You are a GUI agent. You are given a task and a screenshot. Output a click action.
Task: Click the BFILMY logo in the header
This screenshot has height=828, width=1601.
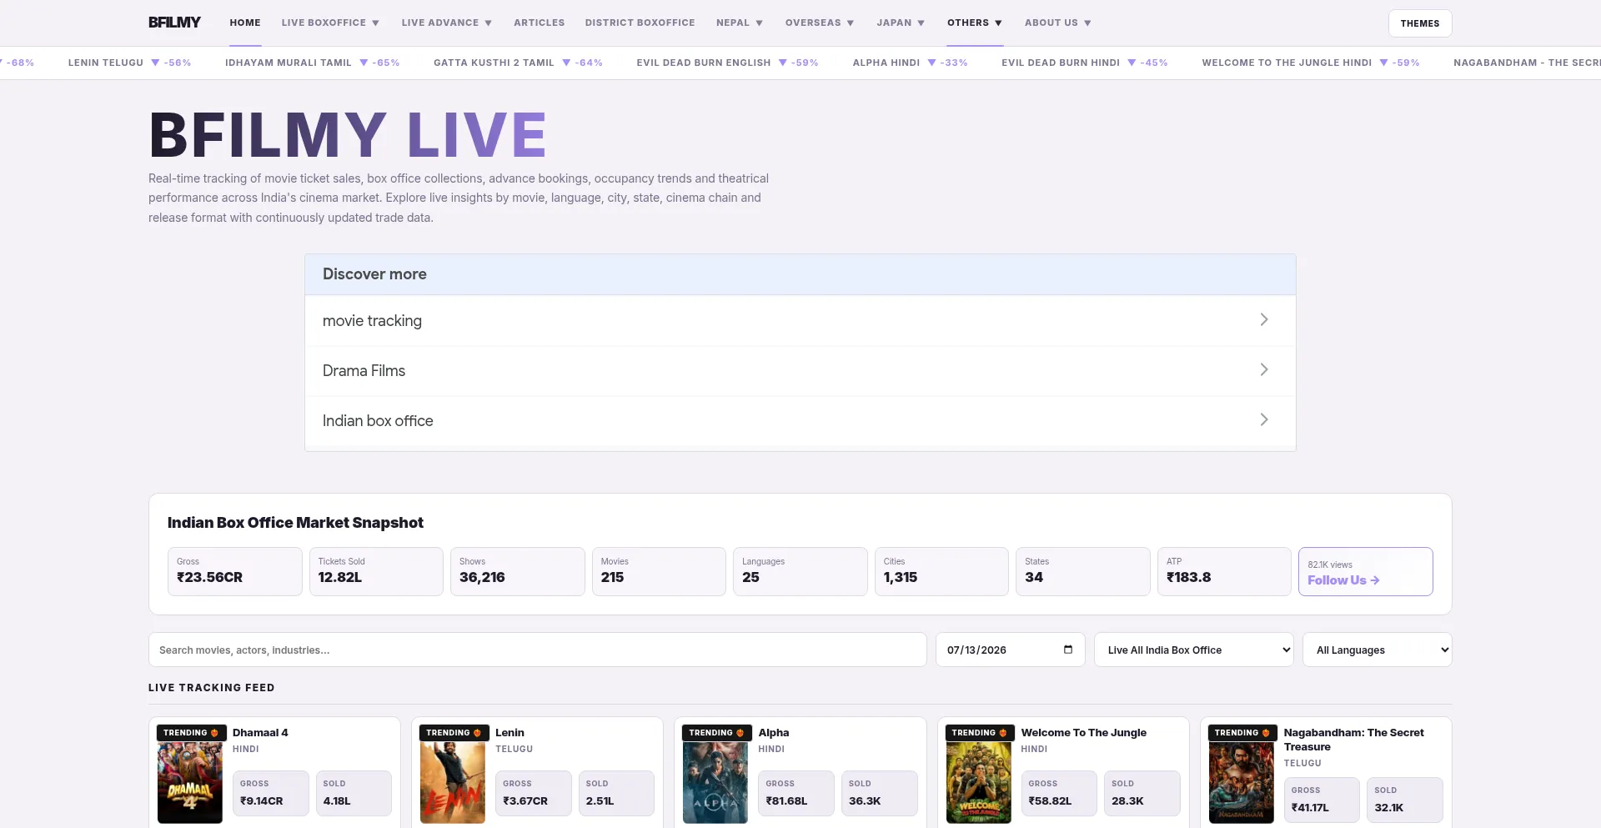pyautogui.click(x=174, y=23)
